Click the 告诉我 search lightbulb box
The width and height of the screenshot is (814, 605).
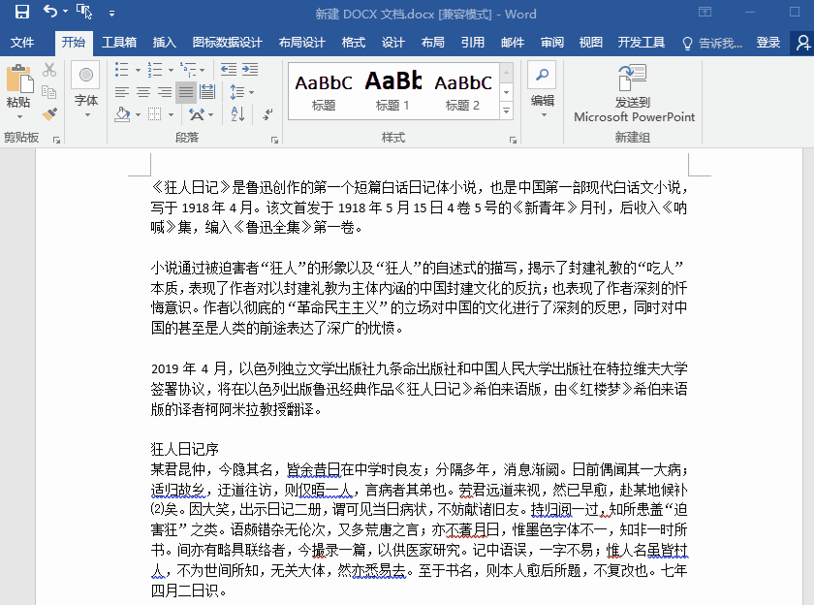pos(712,43)
